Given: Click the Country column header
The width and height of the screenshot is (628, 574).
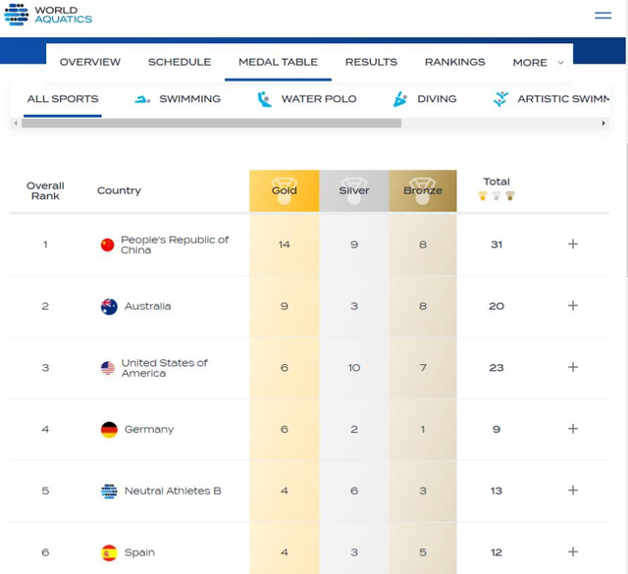Looking at the screenshot, I should 119,190.
